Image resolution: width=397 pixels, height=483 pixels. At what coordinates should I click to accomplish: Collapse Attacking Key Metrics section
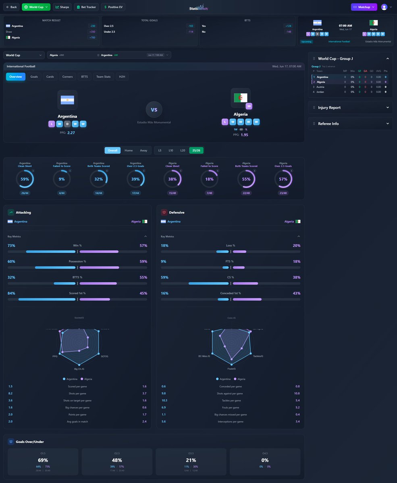point(145,236)
